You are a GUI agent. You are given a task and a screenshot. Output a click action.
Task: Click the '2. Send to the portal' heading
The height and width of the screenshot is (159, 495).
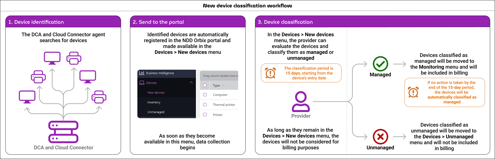click(158, 22)
